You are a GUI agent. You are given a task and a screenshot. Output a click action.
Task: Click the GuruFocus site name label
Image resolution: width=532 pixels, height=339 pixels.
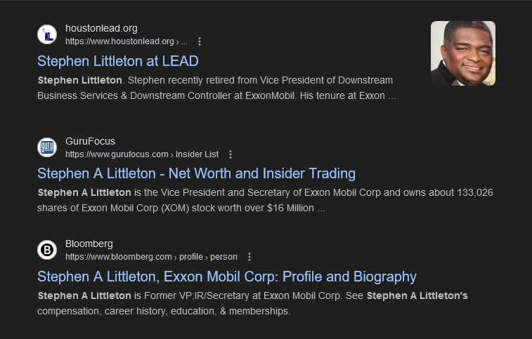[90, 141]
